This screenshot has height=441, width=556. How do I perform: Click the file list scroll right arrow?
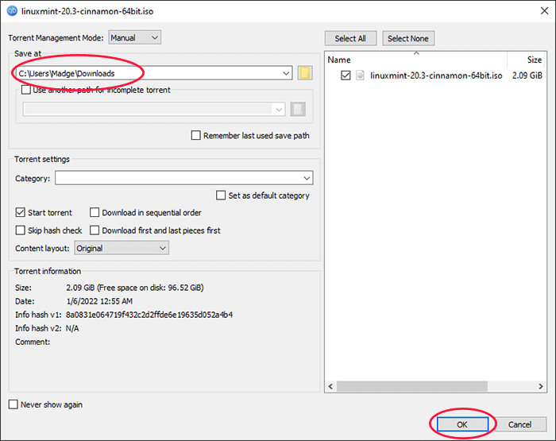pyautogui.click(x=540, y=386)
